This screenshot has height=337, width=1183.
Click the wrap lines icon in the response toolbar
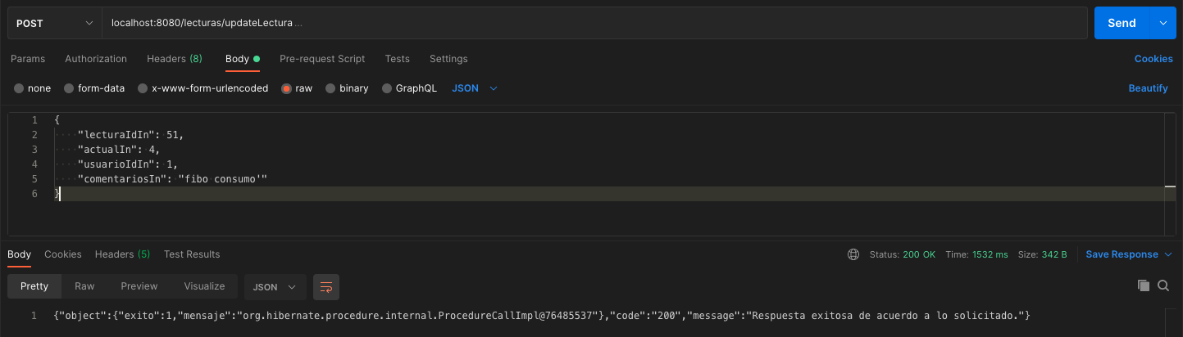click(x=325, y=287)
